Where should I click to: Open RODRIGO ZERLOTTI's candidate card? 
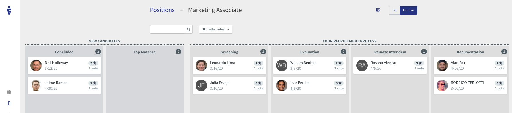tap(470, 85)
